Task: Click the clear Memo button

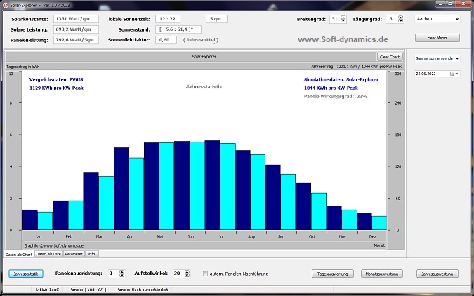Action: [437, 37]
